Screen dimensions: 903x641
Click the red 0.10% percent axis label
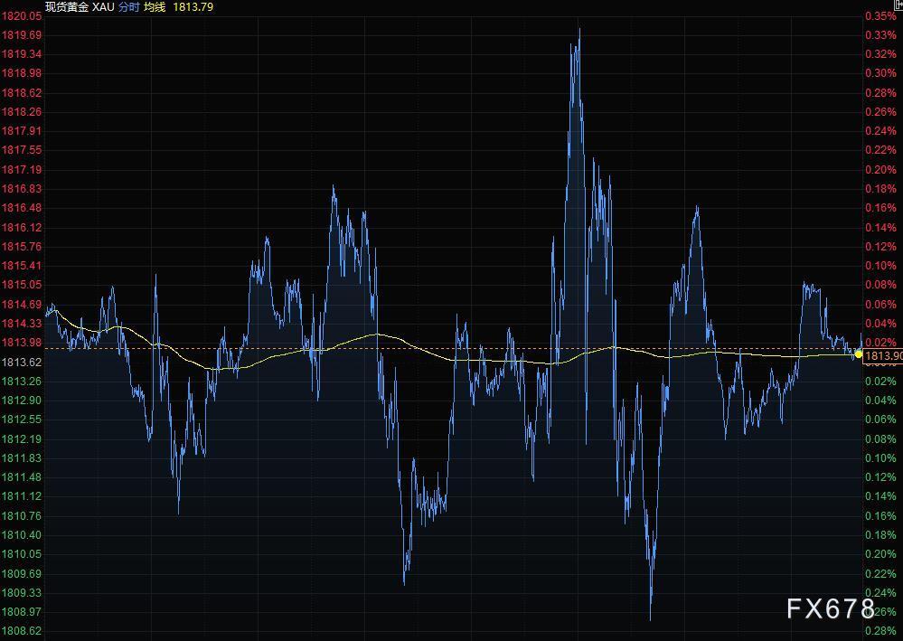pyautogui.click(x=881, y=266)
